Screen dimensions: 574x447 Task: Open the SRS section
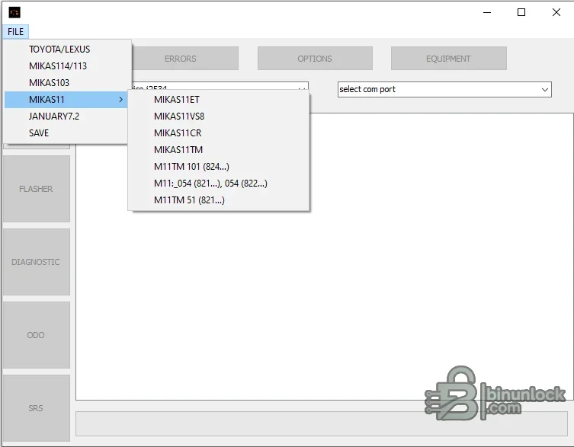click(37, 408)
